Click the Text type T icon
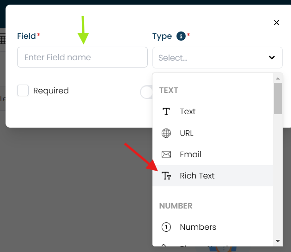Image resolution: width=291 pixels, height=252 pixels. click(x=166, y=111)
